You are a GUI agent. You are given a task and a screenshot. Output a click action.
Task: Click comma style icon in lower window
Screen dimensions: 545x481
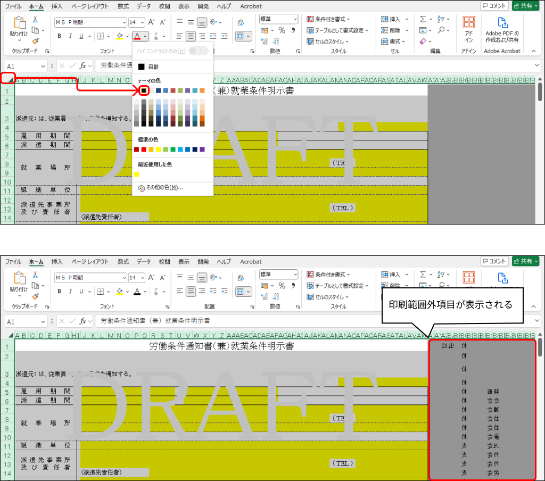[293, 286]
